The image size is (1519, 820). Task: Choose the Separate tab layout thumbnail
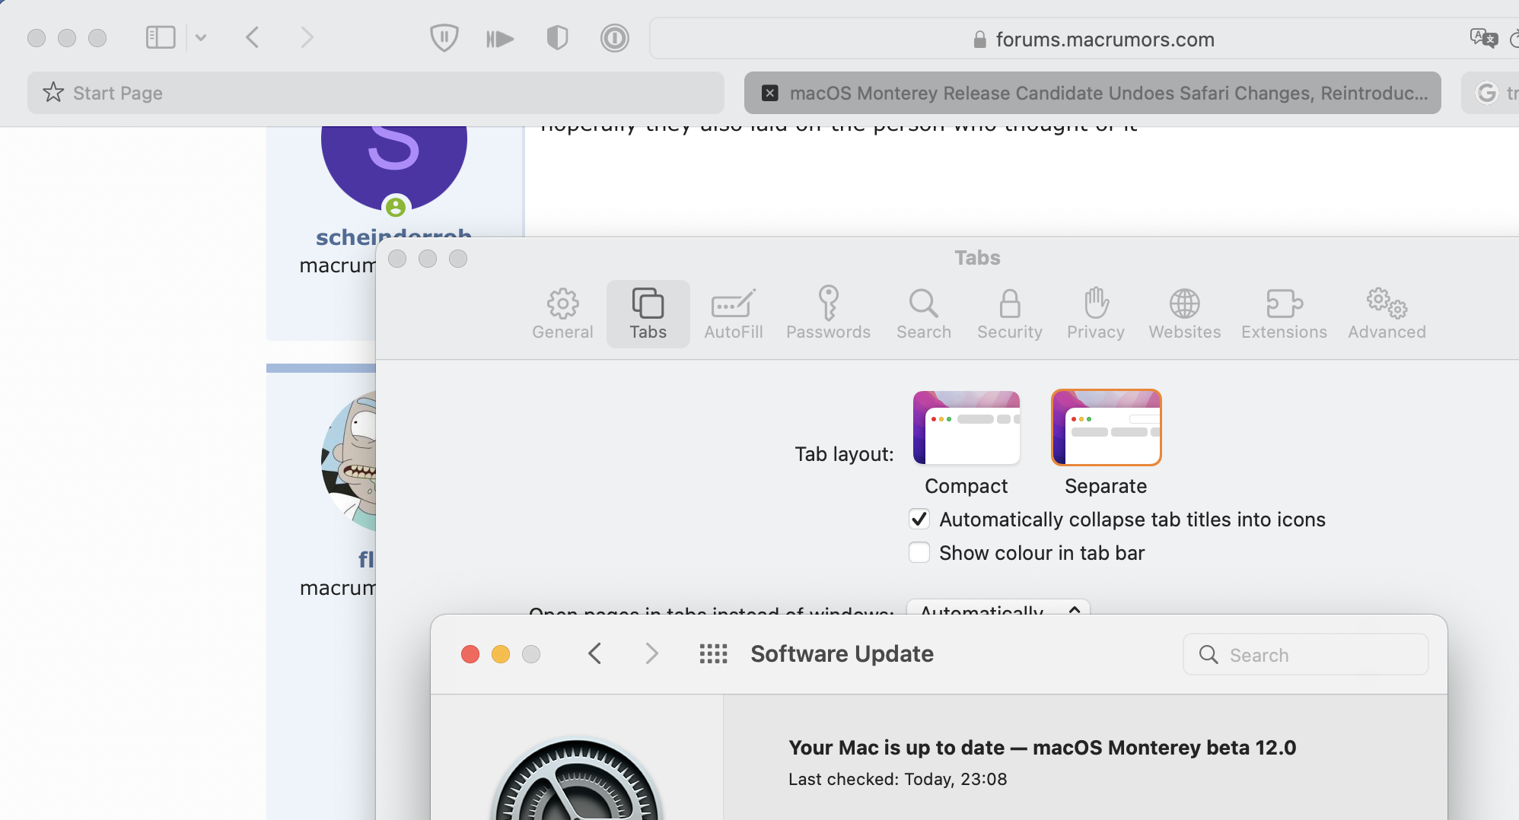pyautogui.click(x=1107, y=427)
